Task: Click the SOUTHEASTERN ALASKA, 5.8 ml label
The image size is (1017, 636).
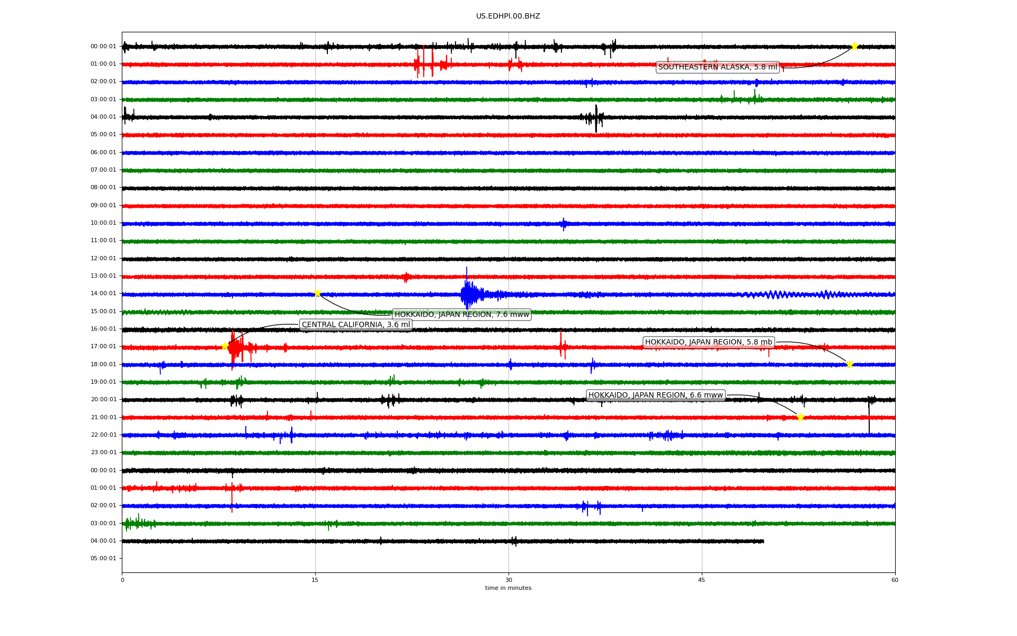Action: 717,67
